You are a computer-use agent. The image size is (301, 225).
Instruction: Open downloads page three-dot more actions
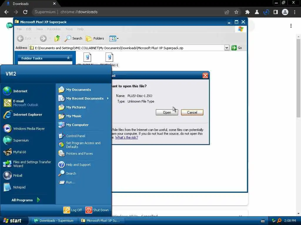point(291,26)
